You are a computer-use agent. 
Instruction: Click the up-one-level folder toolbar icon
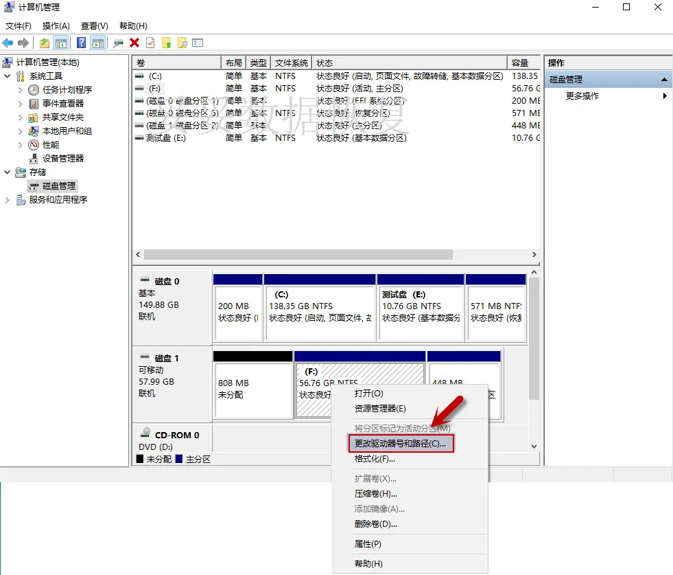(x=45, y=43)
